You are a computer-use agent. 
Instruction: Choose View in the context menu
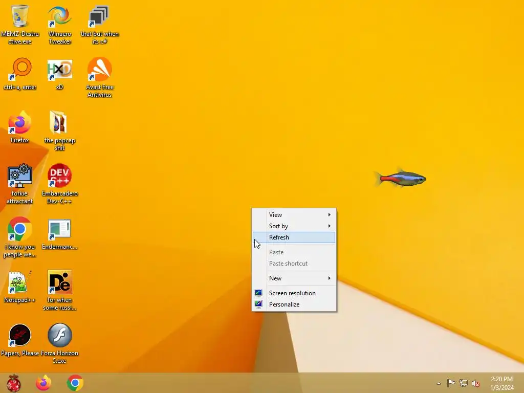point(294,214)
